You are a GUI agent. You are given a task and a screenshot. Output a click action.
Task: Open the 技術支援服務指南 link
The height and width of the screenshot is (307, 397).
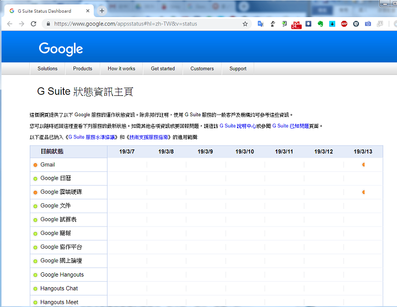click(x=149, y=137)
